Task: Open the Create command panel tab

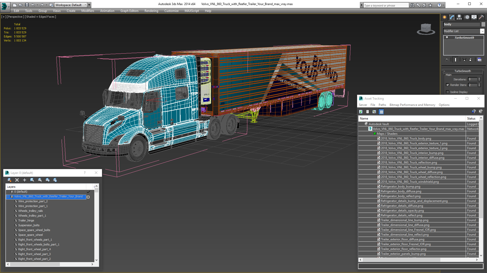Action: 444,17
